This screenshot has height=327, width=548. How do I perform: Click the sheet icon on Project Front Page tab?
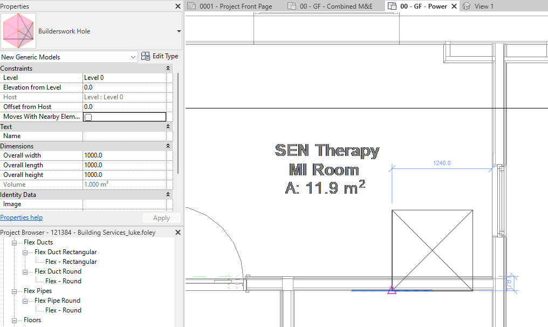click(191, 6)
